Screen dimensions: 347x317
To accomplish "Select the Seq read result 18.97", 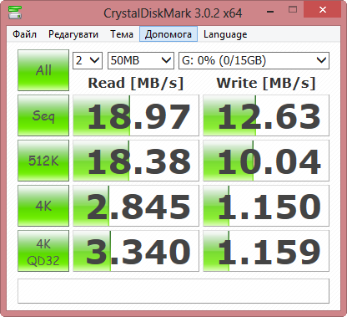I will pos(136,115).
